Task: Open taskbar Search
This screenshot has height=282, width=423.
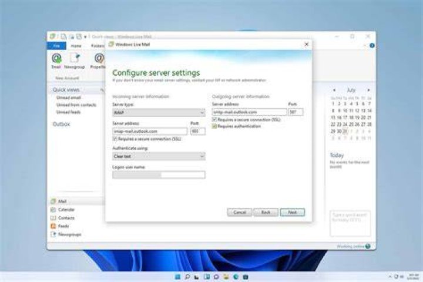Action: (x=187, y=277)
